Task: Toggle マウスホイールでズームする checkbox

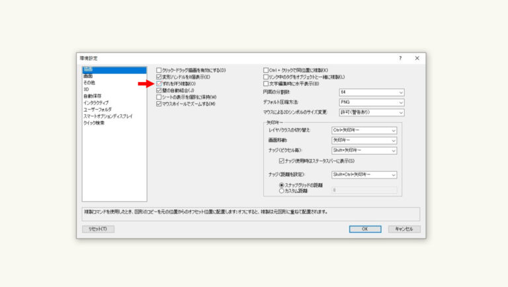Action: [x=159, y=104]
